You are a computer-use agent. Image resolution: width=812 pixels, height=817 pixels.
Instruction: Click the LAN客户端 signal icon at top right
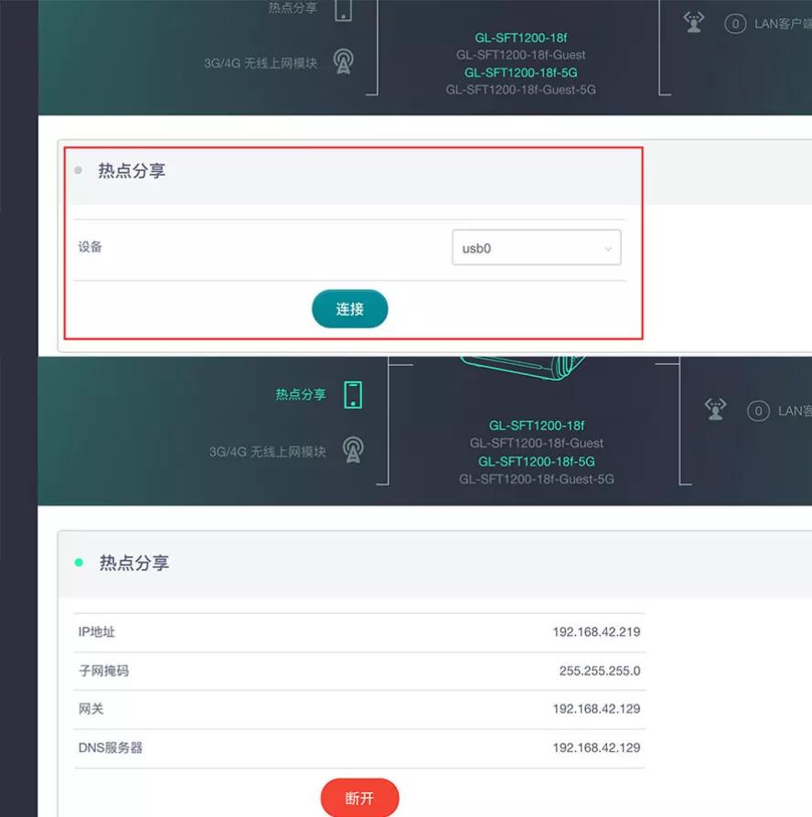point(693,22)
